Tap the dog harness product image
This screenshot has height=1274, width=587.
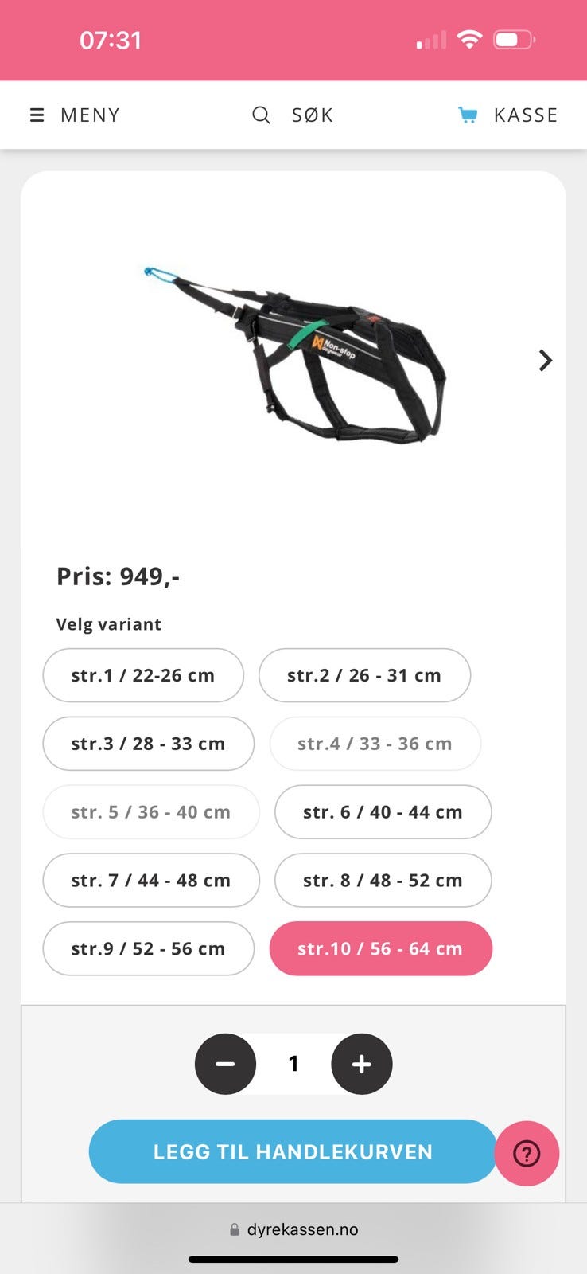pos(294,354)
